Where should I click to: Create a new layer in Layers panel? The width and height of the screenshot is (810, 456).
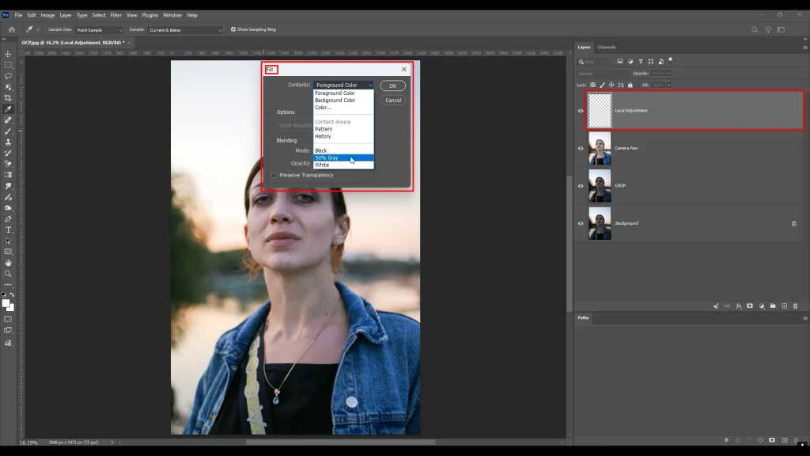point(784,306)
